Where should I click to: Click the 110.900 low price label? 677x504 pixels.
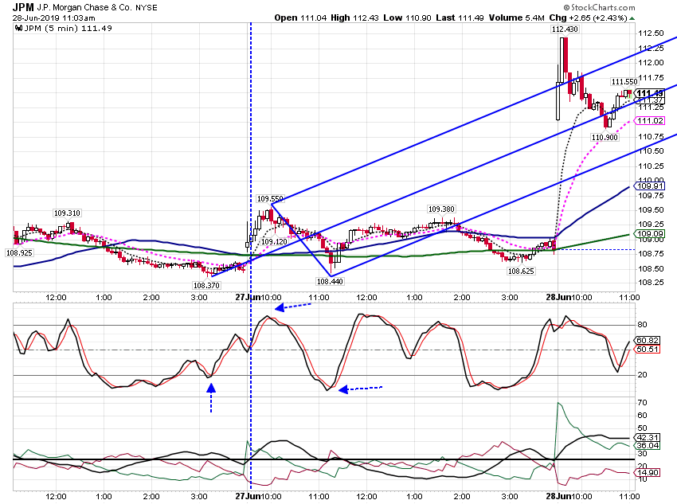(x=605, y=137)
